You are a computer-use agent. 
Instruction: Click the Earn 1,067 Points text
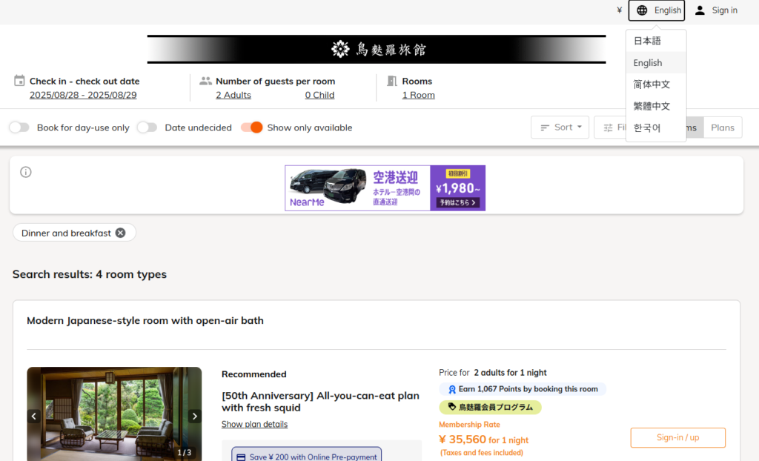point(528,389)
